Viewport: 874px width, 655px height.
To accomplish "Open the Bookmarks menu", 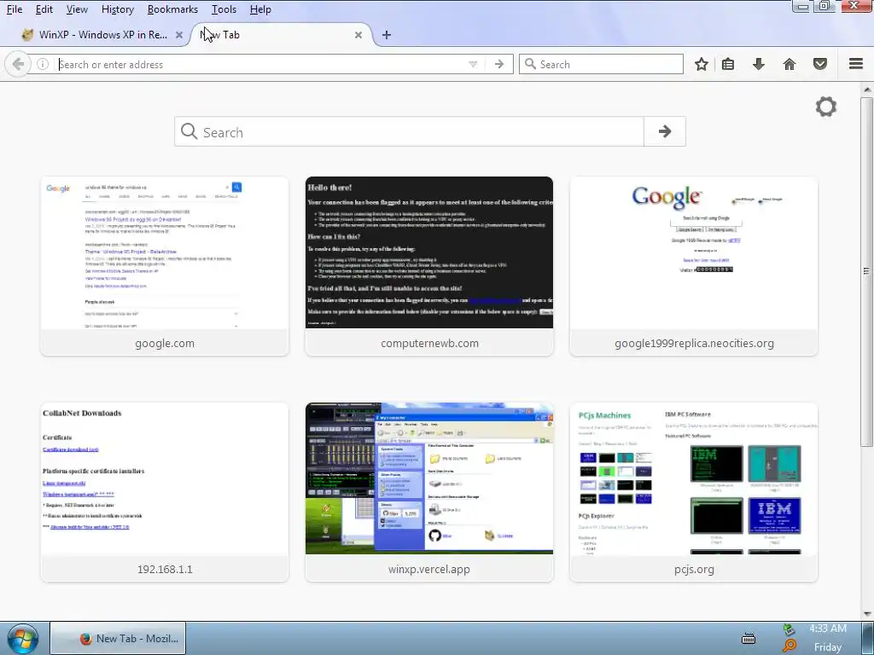I will (172, 9).
